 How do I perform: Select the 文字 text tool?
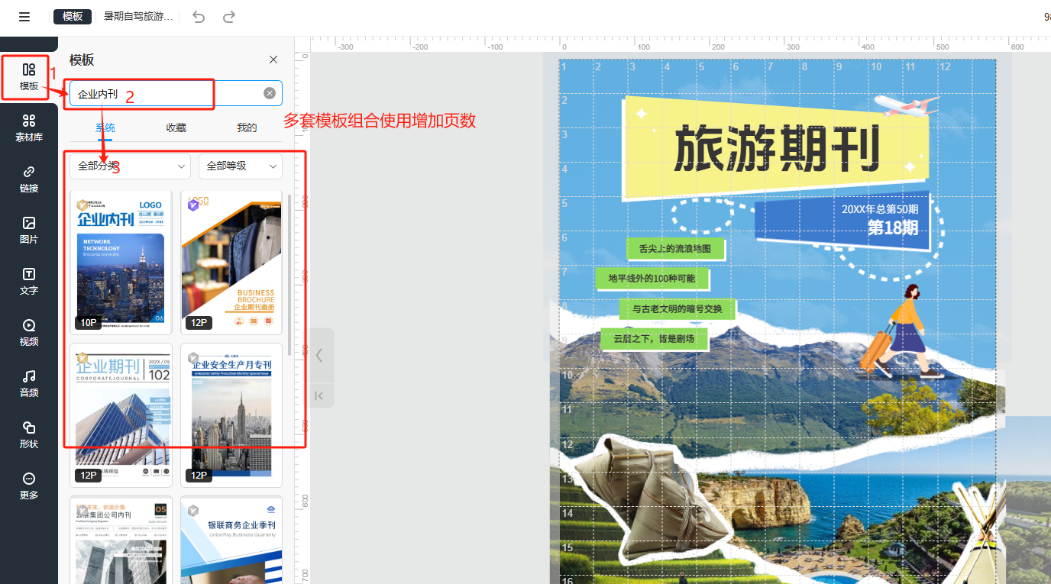coord(29,281)
